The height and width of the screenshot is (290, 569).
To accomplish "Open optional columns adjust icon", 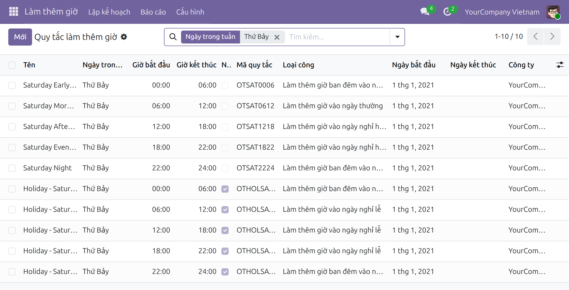I will tap(560, 65).
